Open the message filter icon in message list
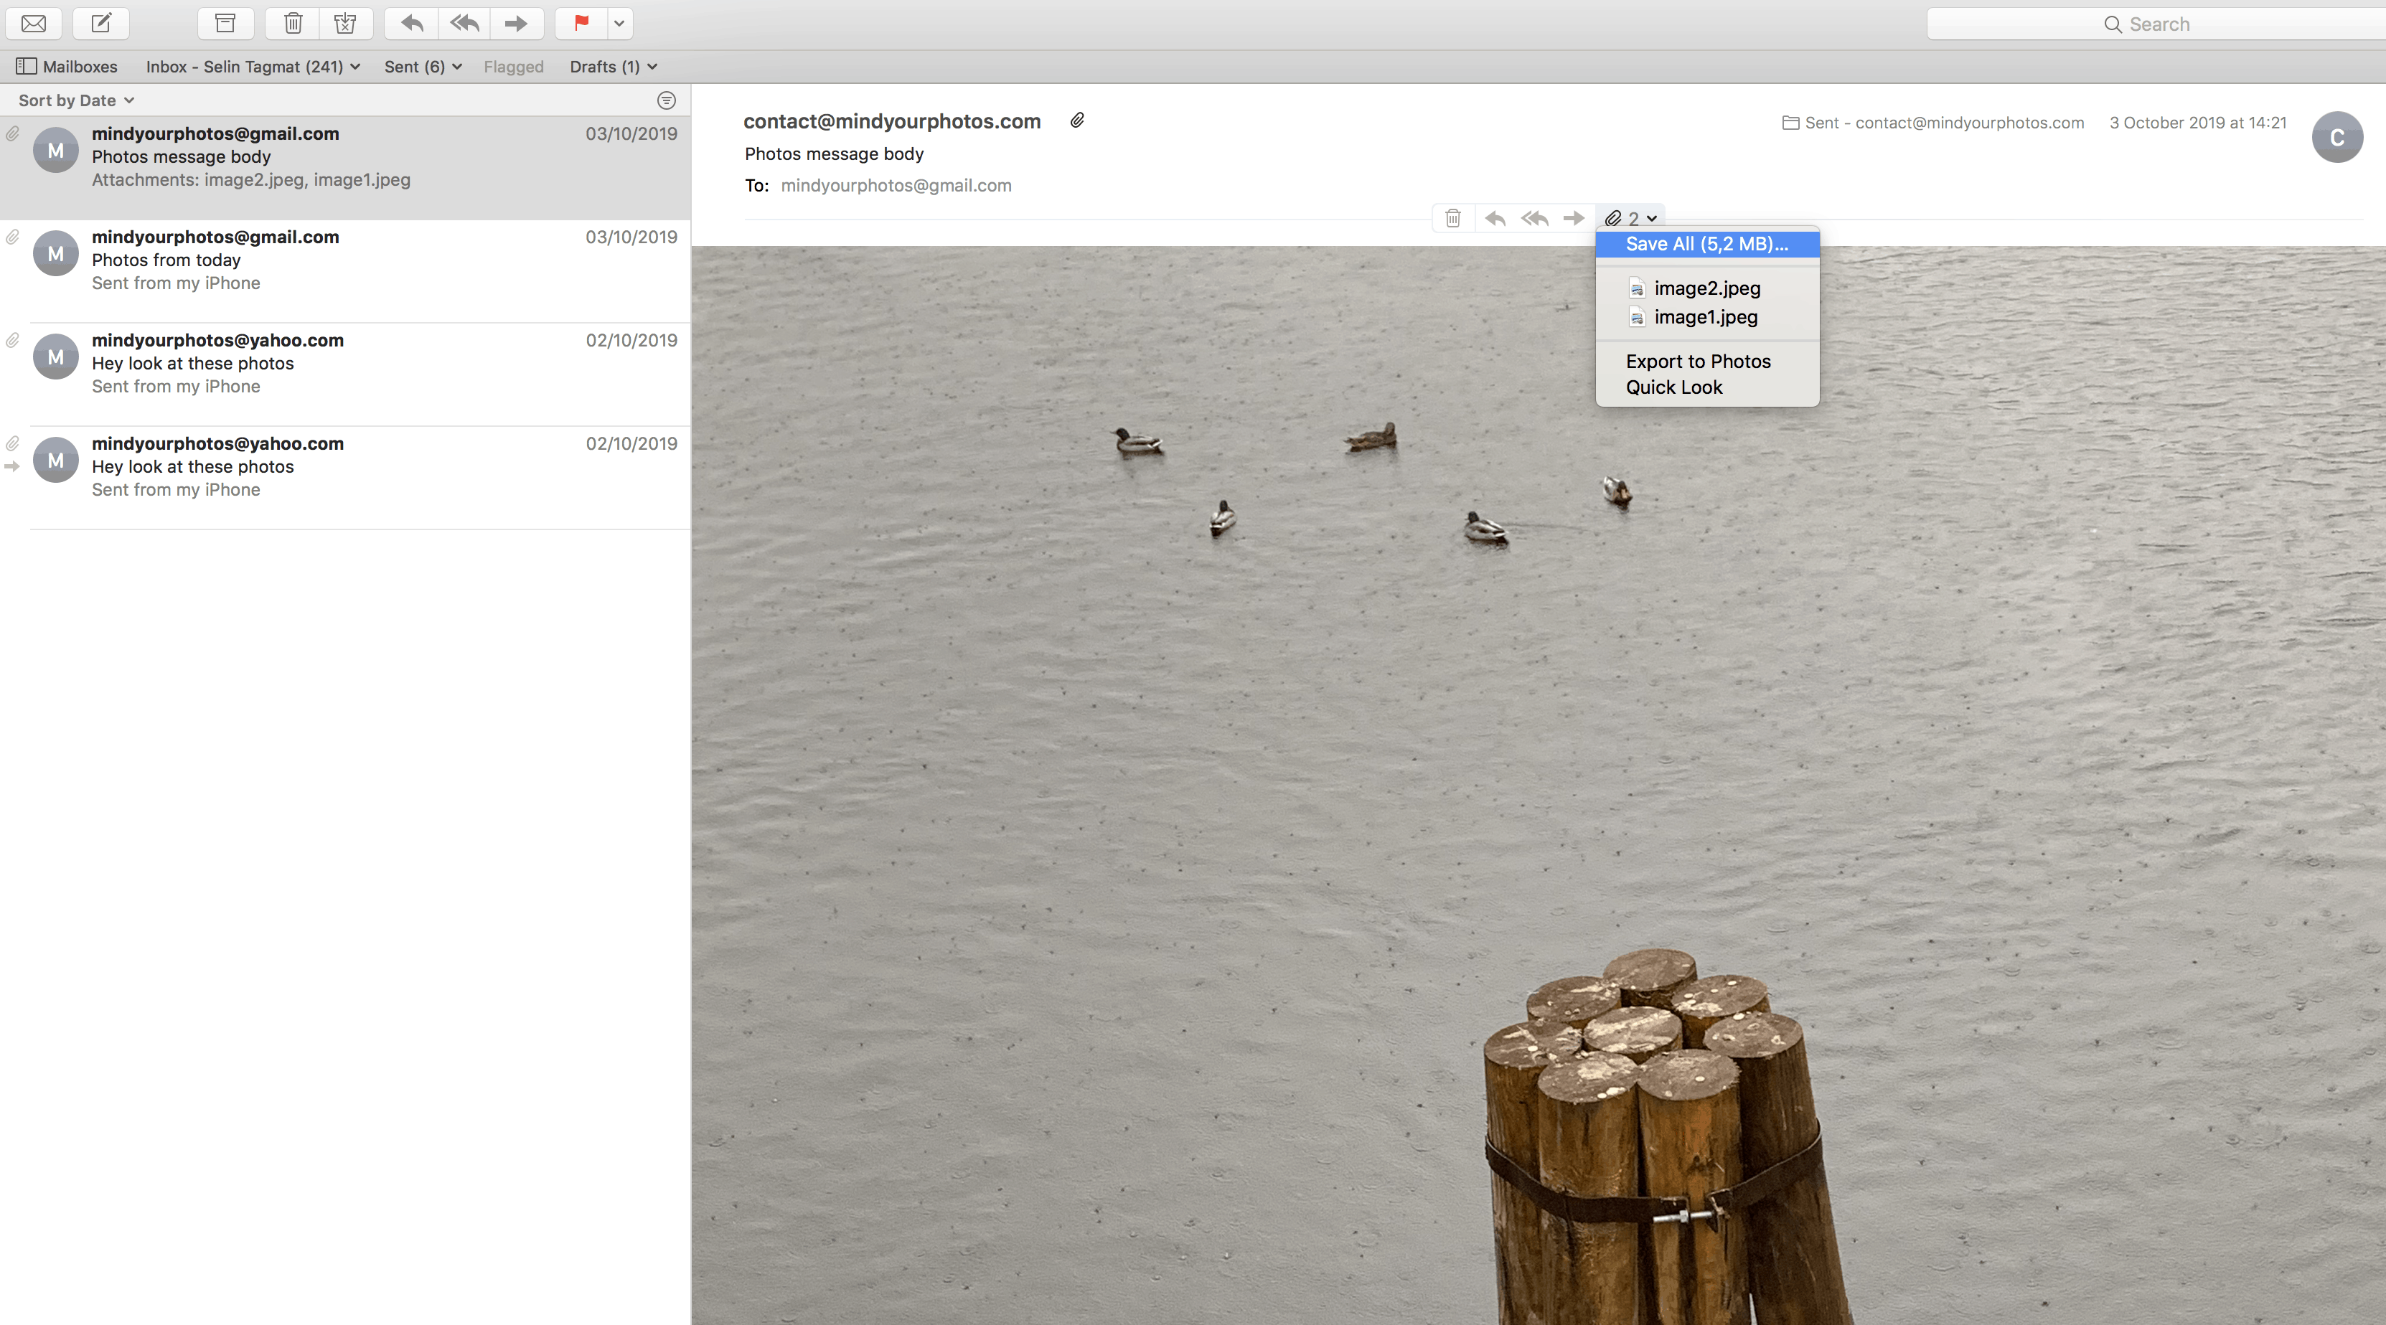Screen dimensions: 2386x1325 667,100
